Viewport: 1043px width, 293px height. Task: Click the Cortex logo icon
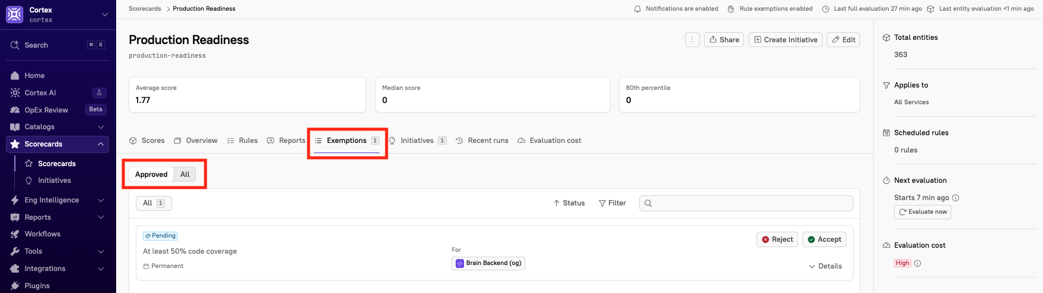coord(14,14)
